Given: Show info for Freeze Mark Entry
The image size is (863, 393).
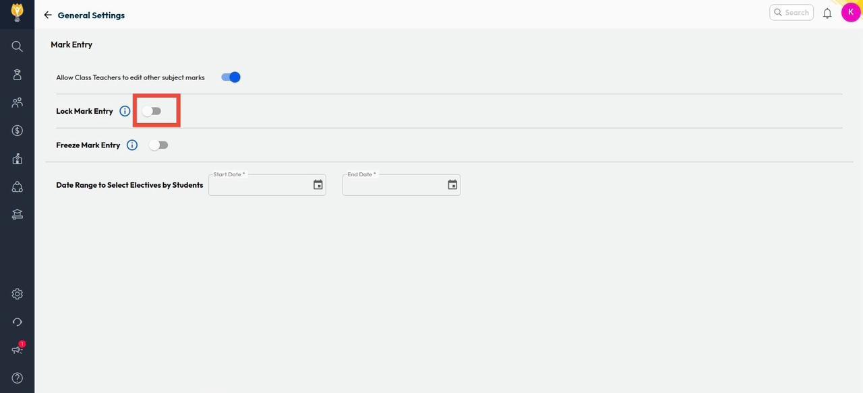Looking at the screenshot, I should point(132,145).
